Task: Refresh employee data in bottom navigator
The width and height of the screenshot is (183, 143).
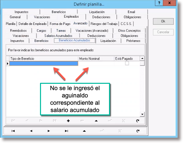Action: [138, 131]
